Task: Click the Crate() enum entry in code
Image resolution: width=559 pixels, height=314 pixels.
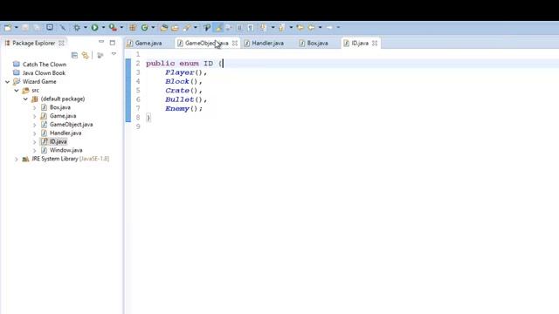Action: (183, 91)
